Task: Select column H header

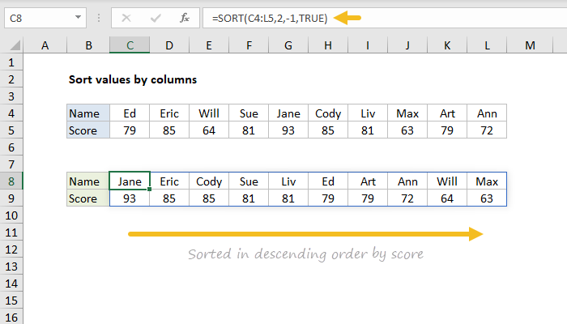Action: [x=328, y=45]
